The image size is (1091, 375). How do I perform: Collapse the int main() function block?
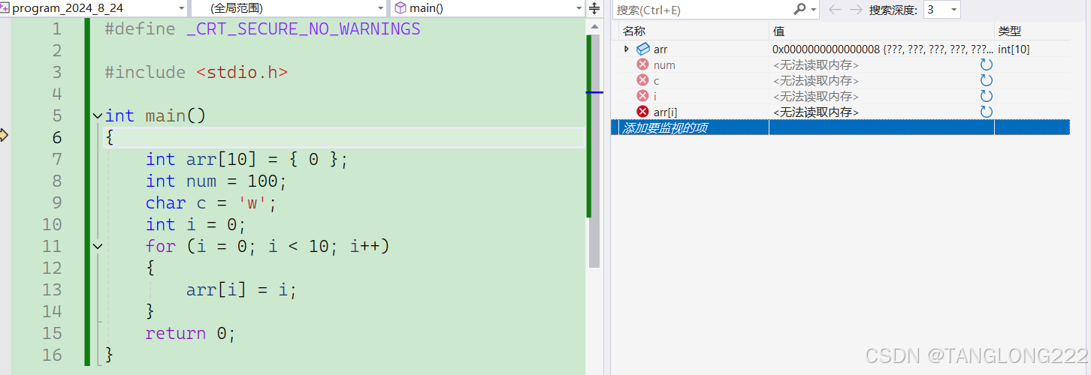point(97,116)
